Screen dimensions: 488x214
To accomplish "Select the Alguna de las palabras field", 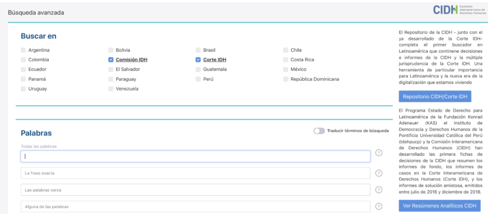I will (x=195, y=206).
